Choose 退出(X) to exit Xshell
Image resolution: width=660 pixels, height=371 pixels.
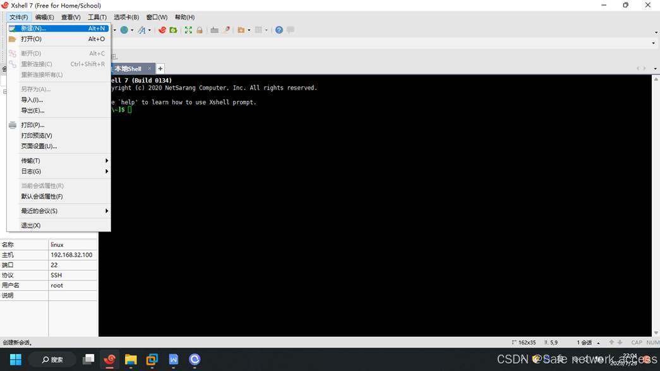(59, 225)
